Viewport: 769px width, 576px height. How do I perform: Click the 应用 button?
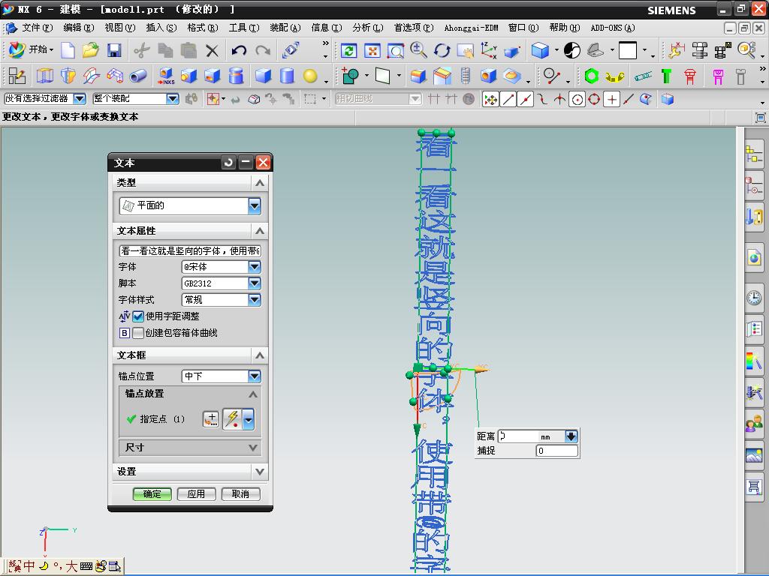(196, 494)
